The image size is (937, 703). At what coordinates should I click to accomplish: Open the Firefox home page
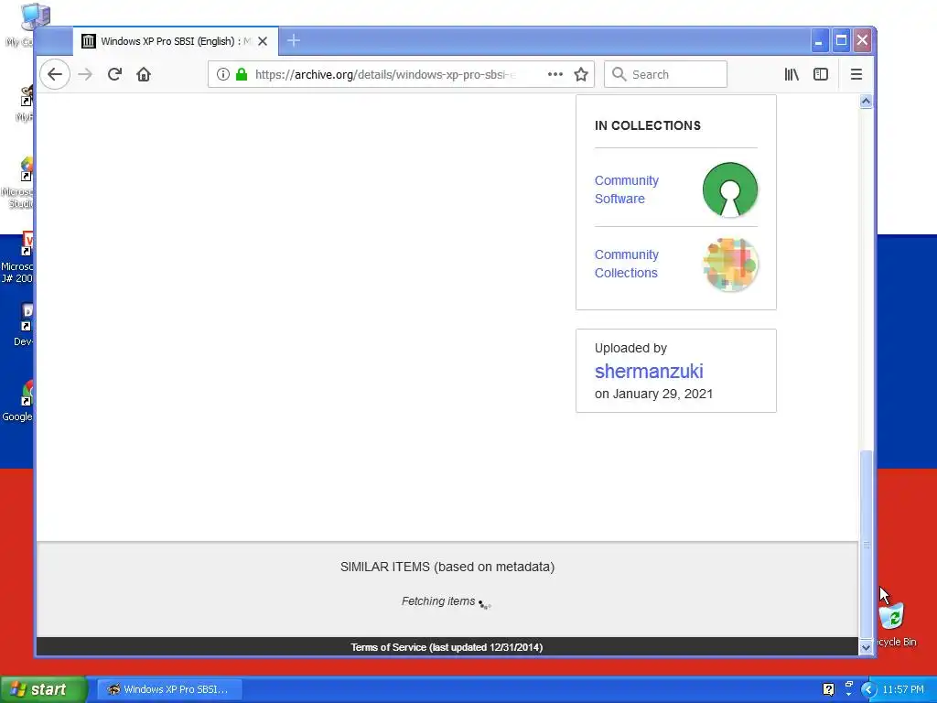[x=144, y=74]
